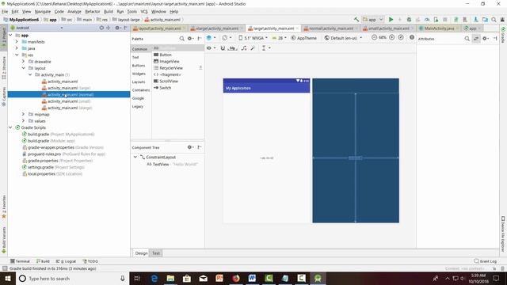Open Attributes panel gear settings
The width and height of the screenshot is (507, 285).
click(486, 39)
